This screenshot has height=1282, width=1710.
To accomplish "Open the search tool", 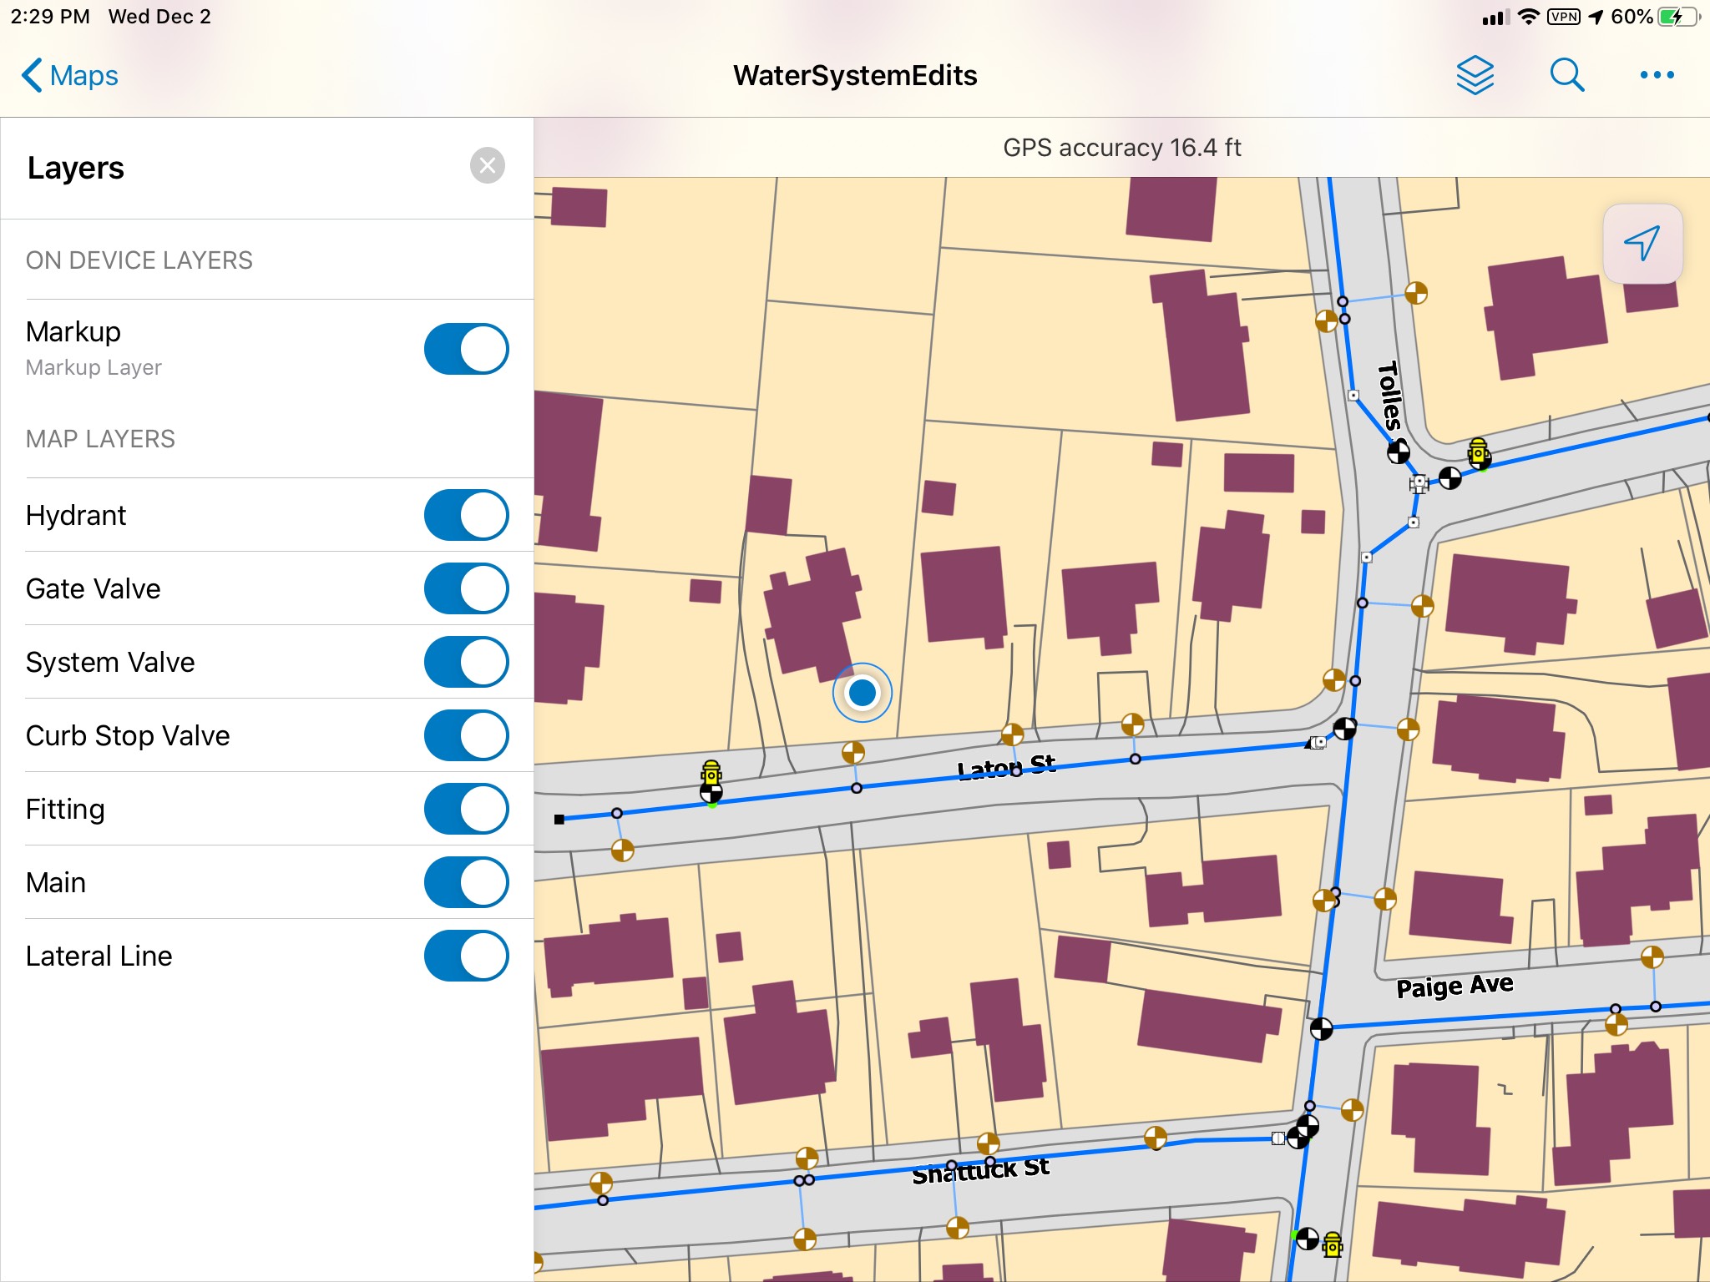I will [x=1566, y=75].
